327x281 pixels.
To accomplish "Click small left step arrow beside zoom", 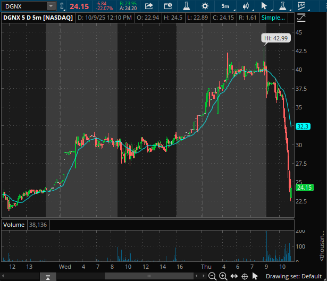I will (196, 276).
